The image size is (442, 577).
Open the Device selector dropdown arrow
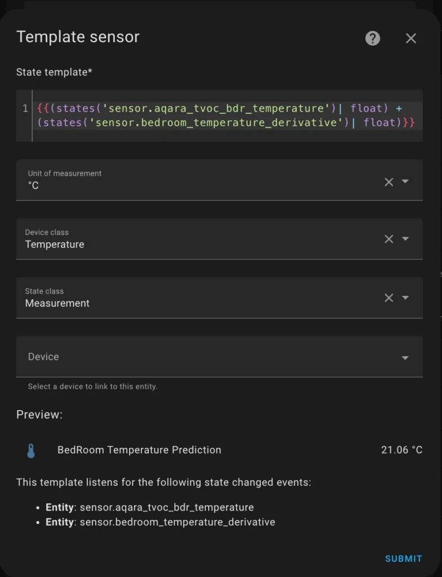click(405, 358)
